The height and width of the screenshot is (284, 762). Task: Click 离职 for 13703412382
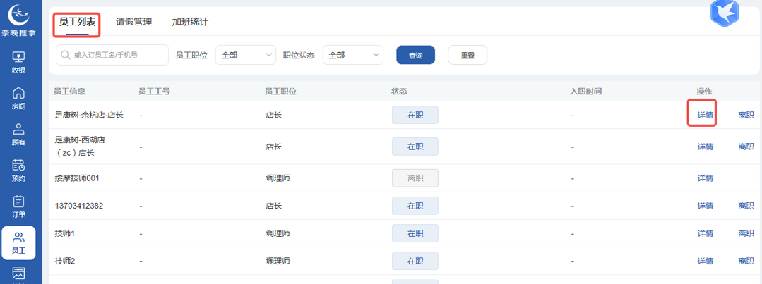point(746,206)
